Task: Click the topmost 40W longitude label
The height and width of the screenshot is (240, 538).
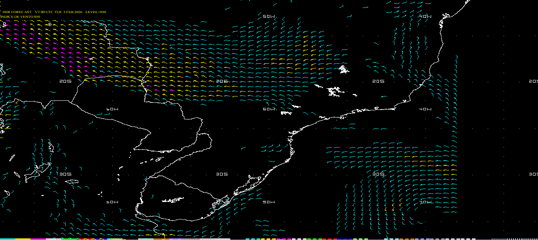Action: point(426,17)
